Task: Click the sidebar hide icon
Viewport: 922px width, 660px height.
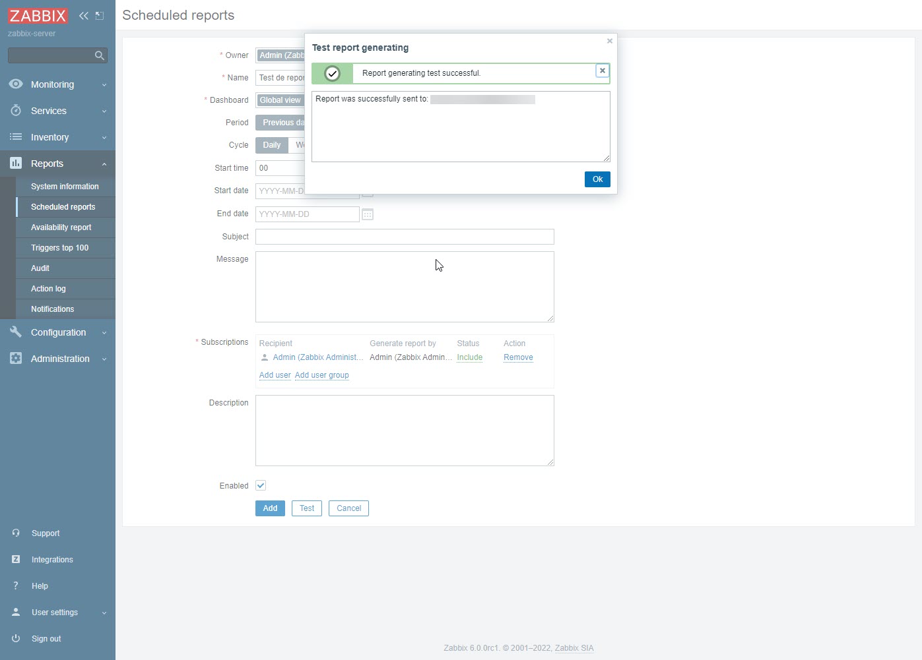Action: (100, 16)
